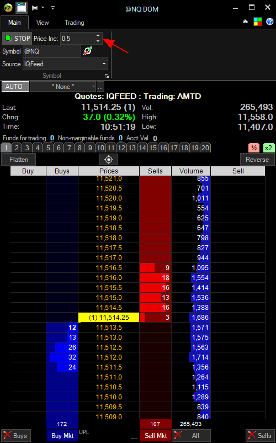Viewport: 276px width, 443px height.
Task: Open the Source IQFeed dropdown
Action: pyautogui.click(x=65, y=64)
